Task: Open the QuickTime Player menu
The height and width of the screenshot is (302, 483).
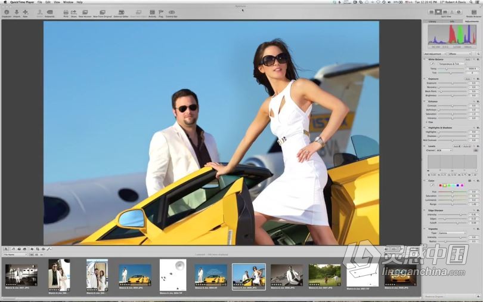Action: pyautogui.click(x=22, y=2)
